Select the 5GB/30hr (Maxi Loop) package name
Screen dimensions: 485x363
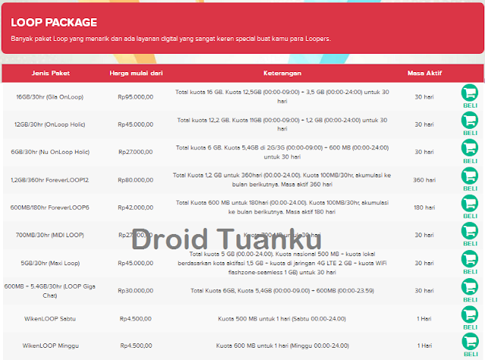pyautogui.click(x=50, y=263)
